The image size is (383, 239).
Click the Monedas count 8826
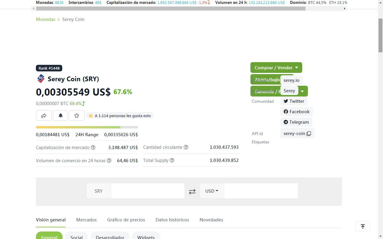[59, 2]
